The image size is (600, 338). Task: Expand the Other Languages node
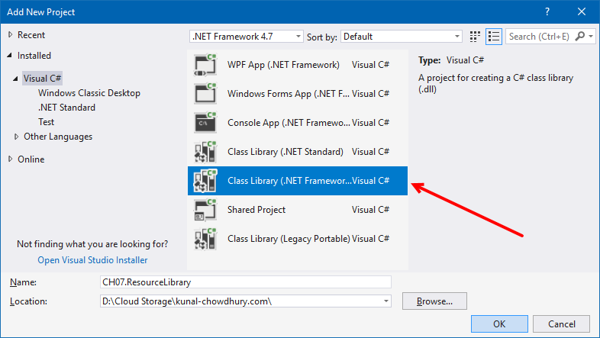[x=17, y=137]
